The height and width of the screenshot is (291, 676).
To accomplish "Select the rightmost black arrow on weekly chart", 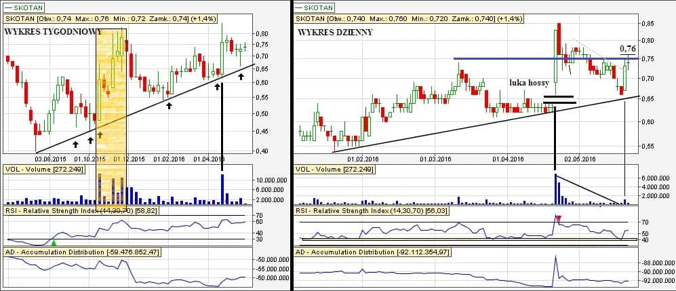I will [x=241, y=77].
